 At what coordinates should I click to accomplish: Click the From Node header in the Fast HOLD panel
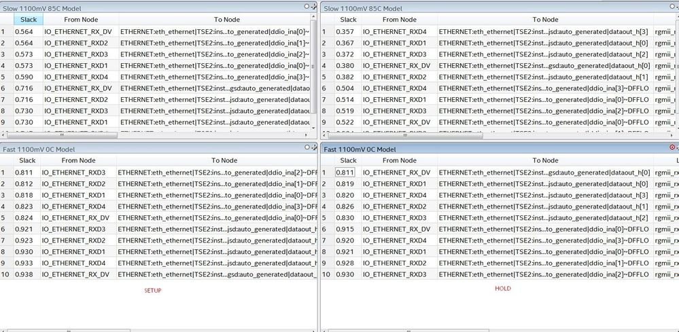coord(399,160)
